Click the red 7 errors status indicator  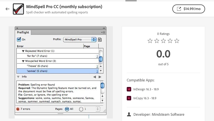click(x=18, y=109)
